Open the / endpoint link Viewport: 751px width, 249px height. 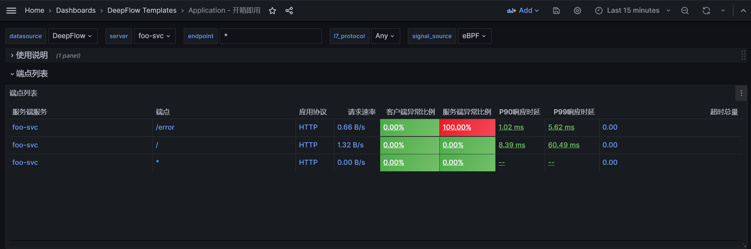point(157,145)
